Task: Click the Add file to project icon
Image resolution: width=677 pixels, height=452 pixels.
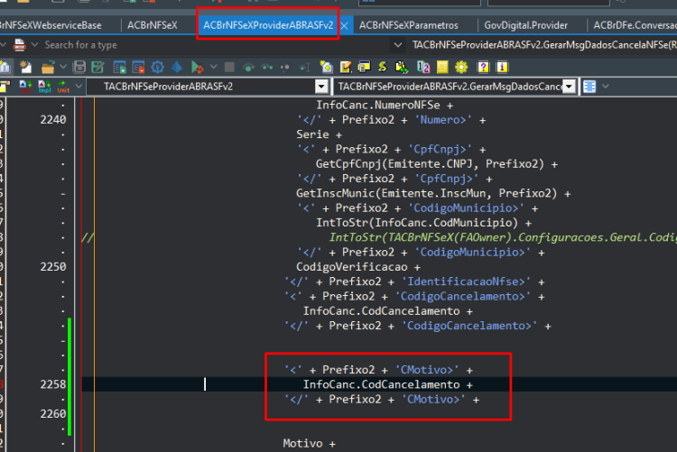Action: coord(119,67)
